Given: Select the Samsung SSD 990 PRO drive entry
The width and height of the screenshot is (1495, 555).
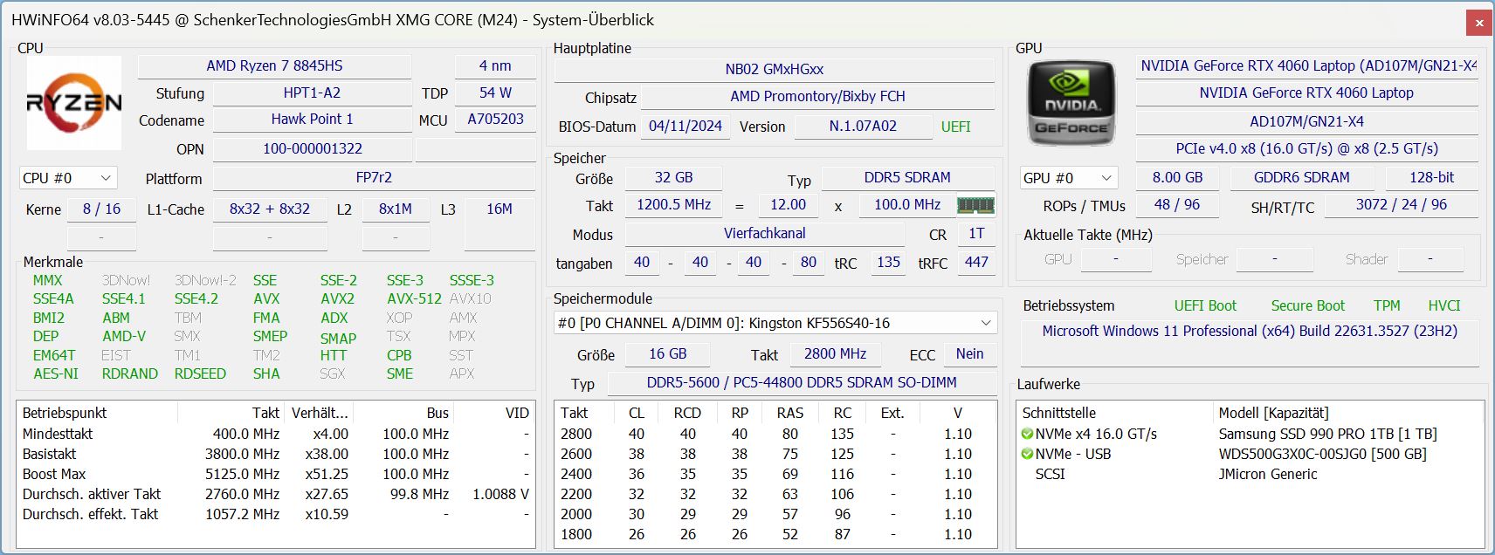Looking at the screenshot, I should pos(1326,434).
